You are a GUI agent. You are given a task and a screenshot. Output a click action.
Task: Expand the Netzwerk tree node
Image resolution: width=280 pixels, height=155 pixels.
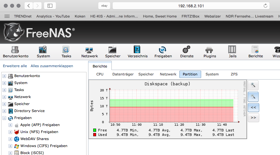4,97
